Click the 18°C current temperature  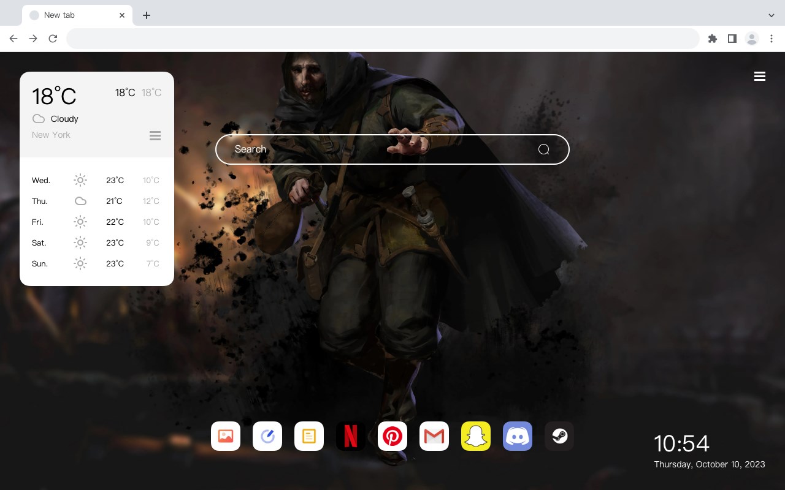coord(54,96)
